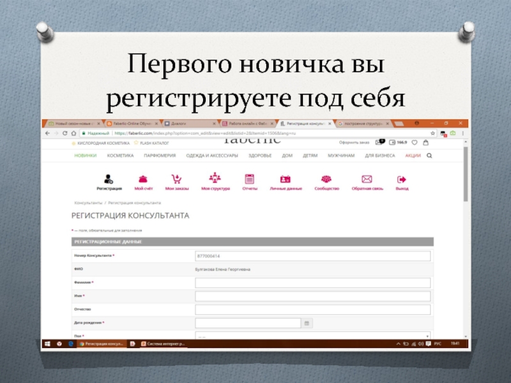Open the date of birth calendar picker
The image size is (511, 383).
[x=307, y=323]
